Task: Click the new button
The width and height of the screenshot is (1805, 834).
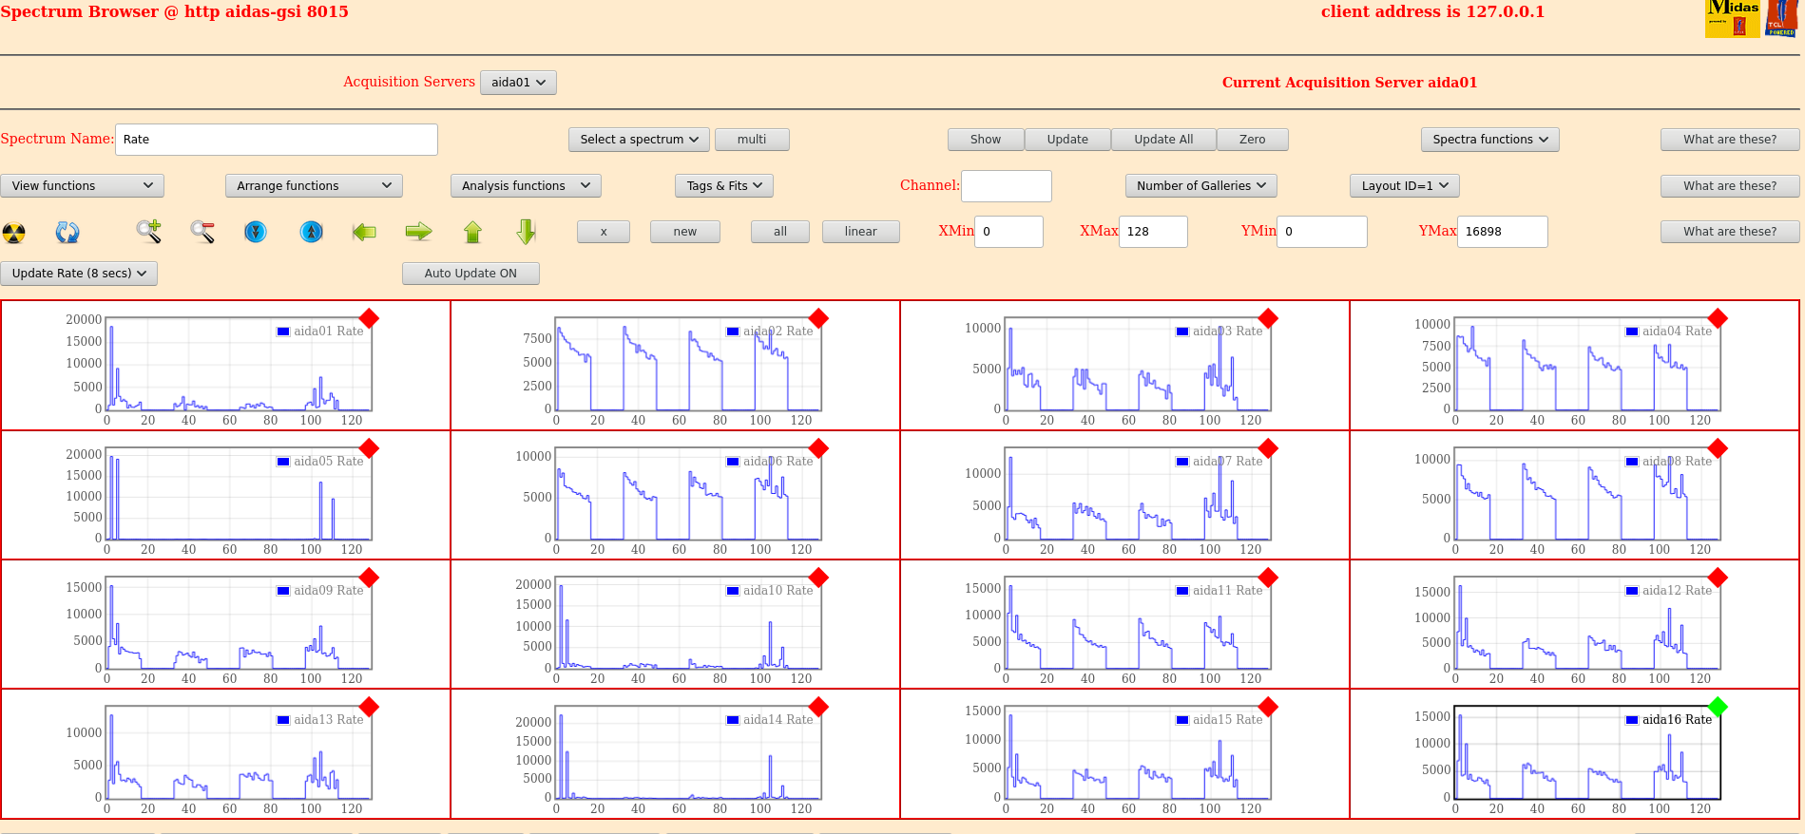Action: [x=685, y=232]
